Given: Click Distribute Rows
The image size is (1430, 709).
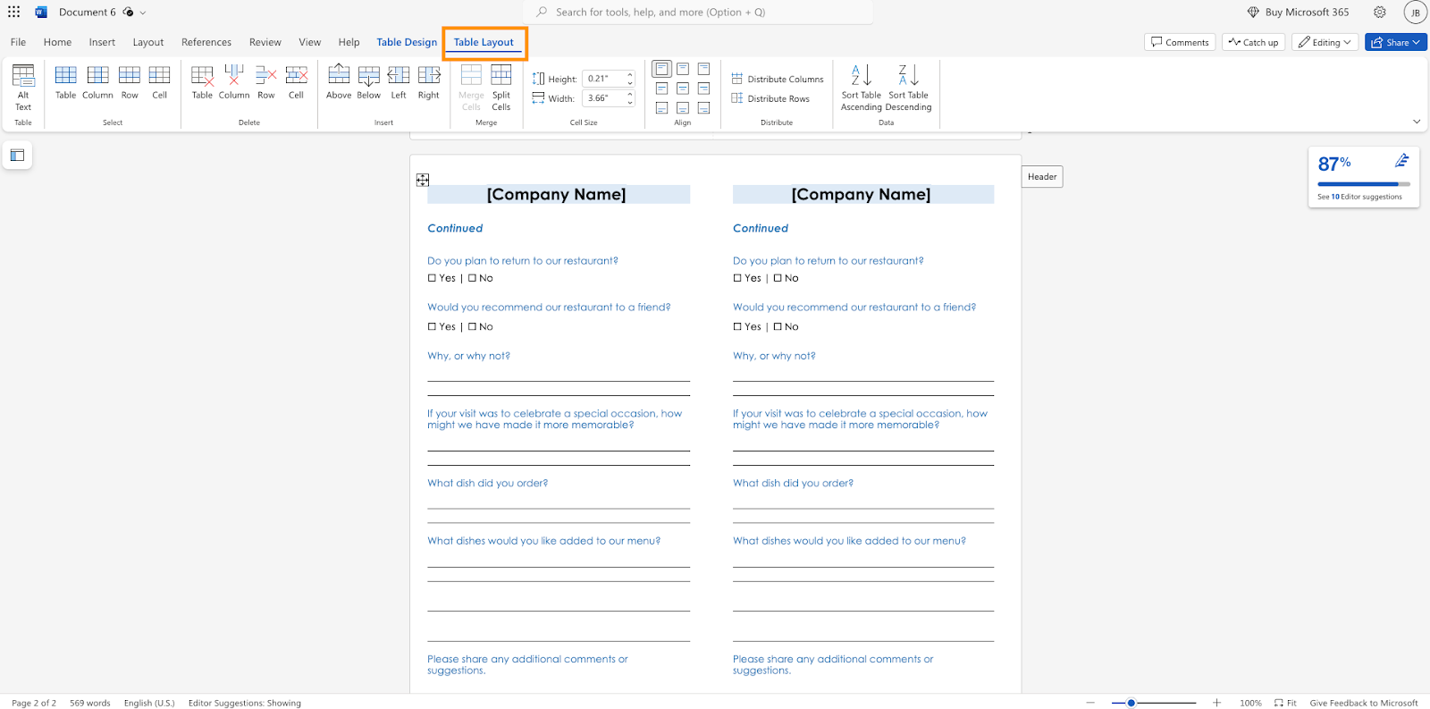Looking at the screenshot, I should tap(770, 98).
